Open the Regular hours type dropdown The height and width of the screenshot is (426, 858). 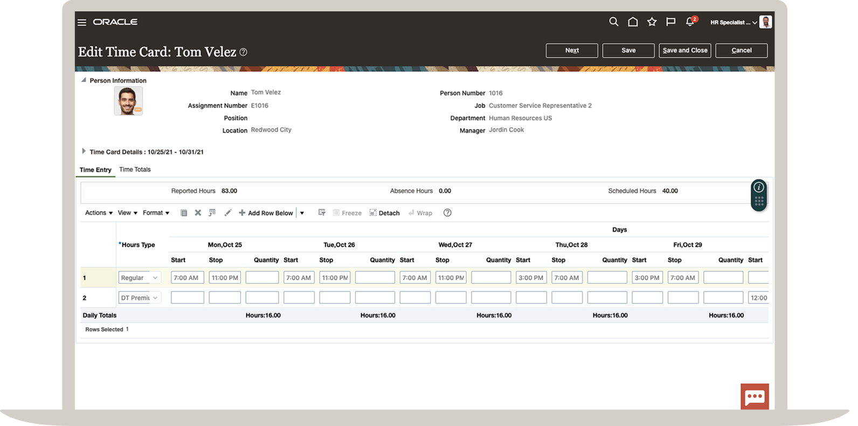click(155, 278)
